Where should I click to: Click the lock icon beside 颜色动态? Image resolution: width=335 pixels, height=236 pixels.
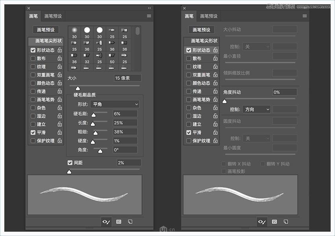tap(60, 83)
